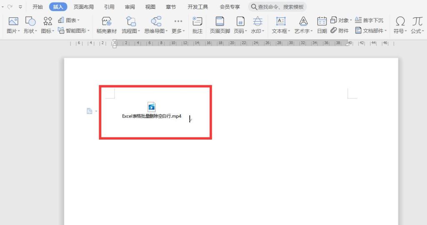Click the 日期 (date) icon
This screenshot has width=427, height=225.
(322, 22)
